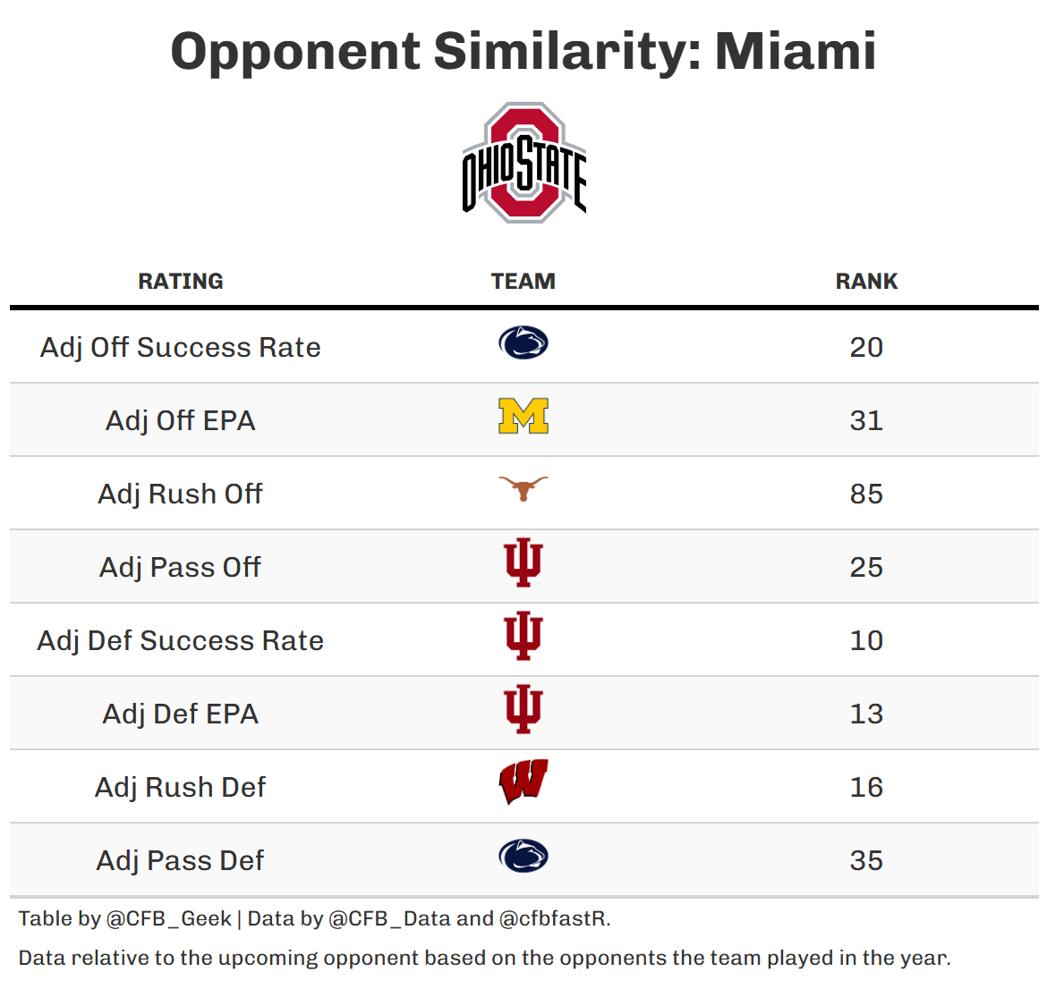Viewport: 1047px width, 989px height.
Task: Click the Opponent Similarity: Miami title
Action: (x=523, y=51)
